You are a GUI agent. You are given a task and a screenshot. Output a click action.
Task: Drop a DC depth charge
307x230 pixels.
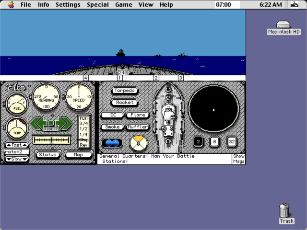coord(112,115)
